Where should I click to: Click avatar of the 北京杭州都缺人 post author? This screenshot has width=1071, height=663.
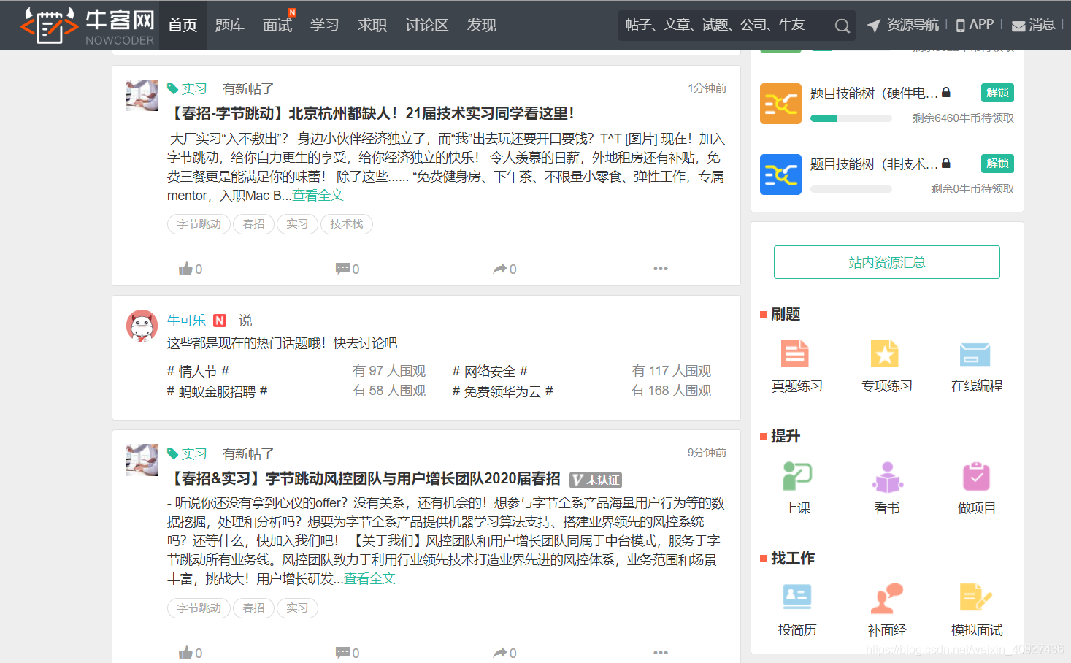pos(142,95)
